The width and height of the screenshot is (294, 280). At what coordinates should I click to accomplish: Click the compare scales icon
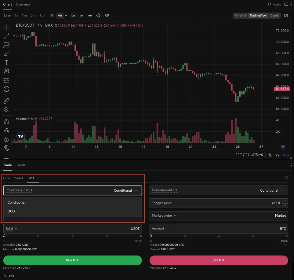pos(107,15)
